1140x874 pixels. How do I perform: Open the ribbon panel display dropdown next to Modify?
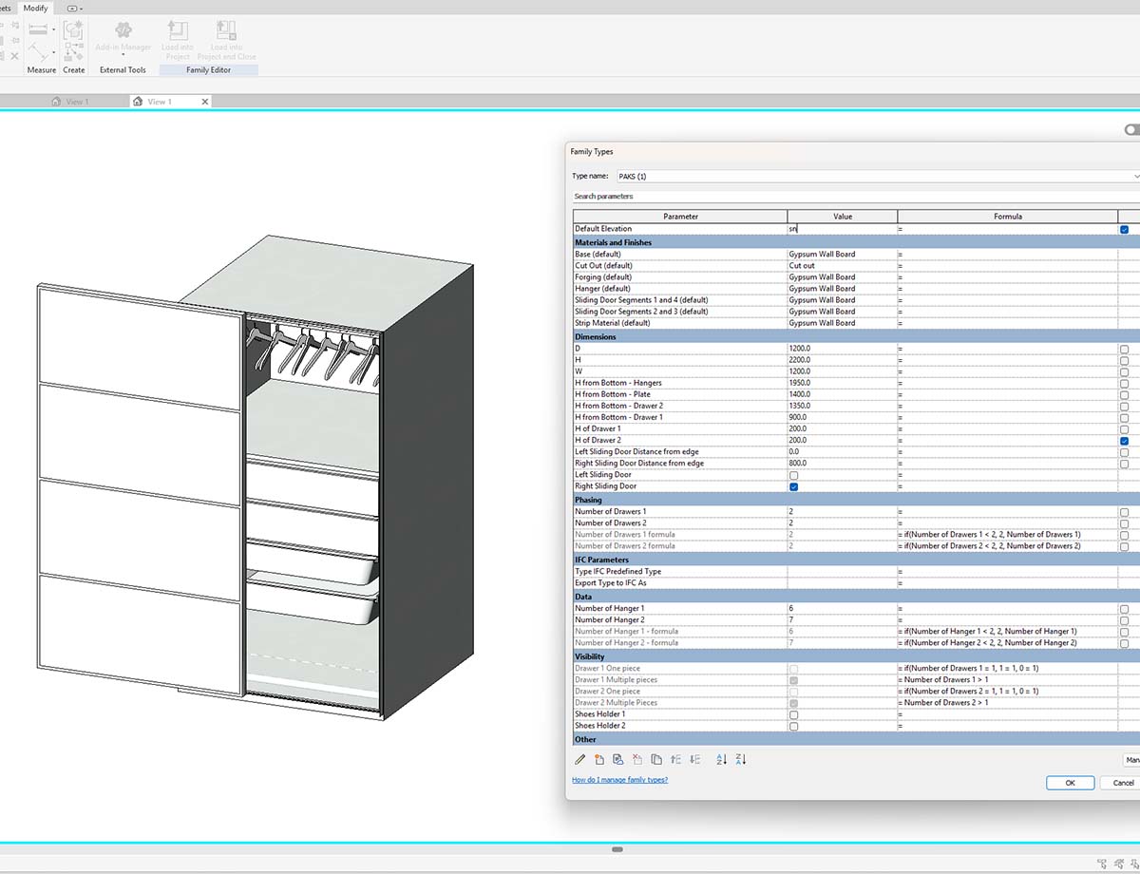coord(75,8)
